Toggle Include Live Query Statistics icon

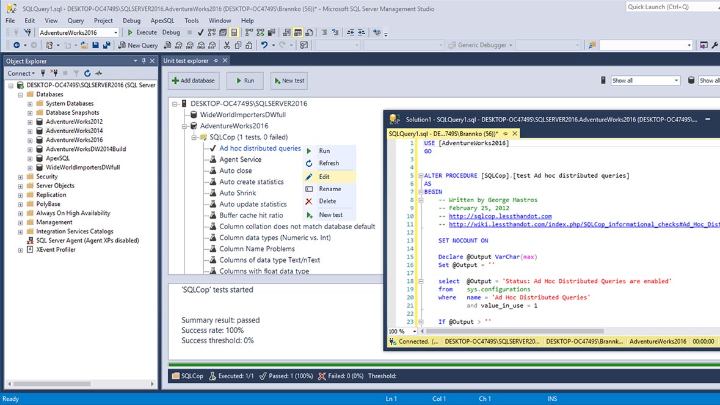[x=260, y=32]
